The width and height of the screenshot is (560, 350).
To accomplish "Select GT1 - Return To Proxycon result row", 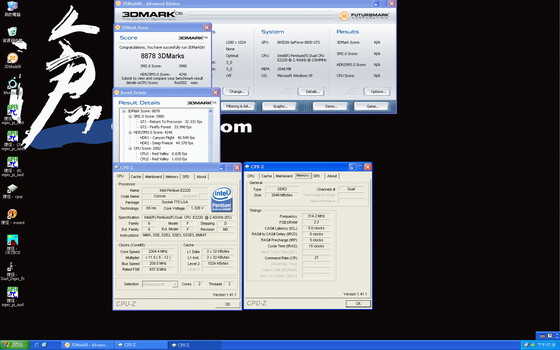I will click(171, 122).
